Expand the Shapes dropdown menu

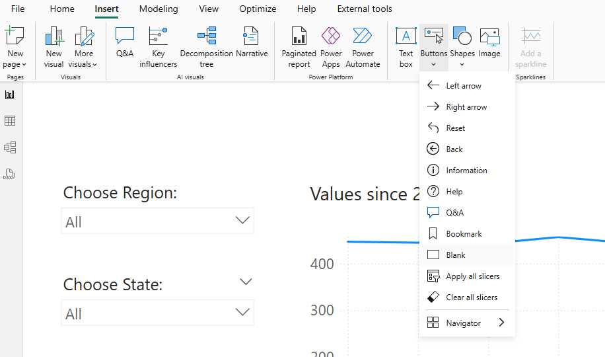click(x=462, y=64)
